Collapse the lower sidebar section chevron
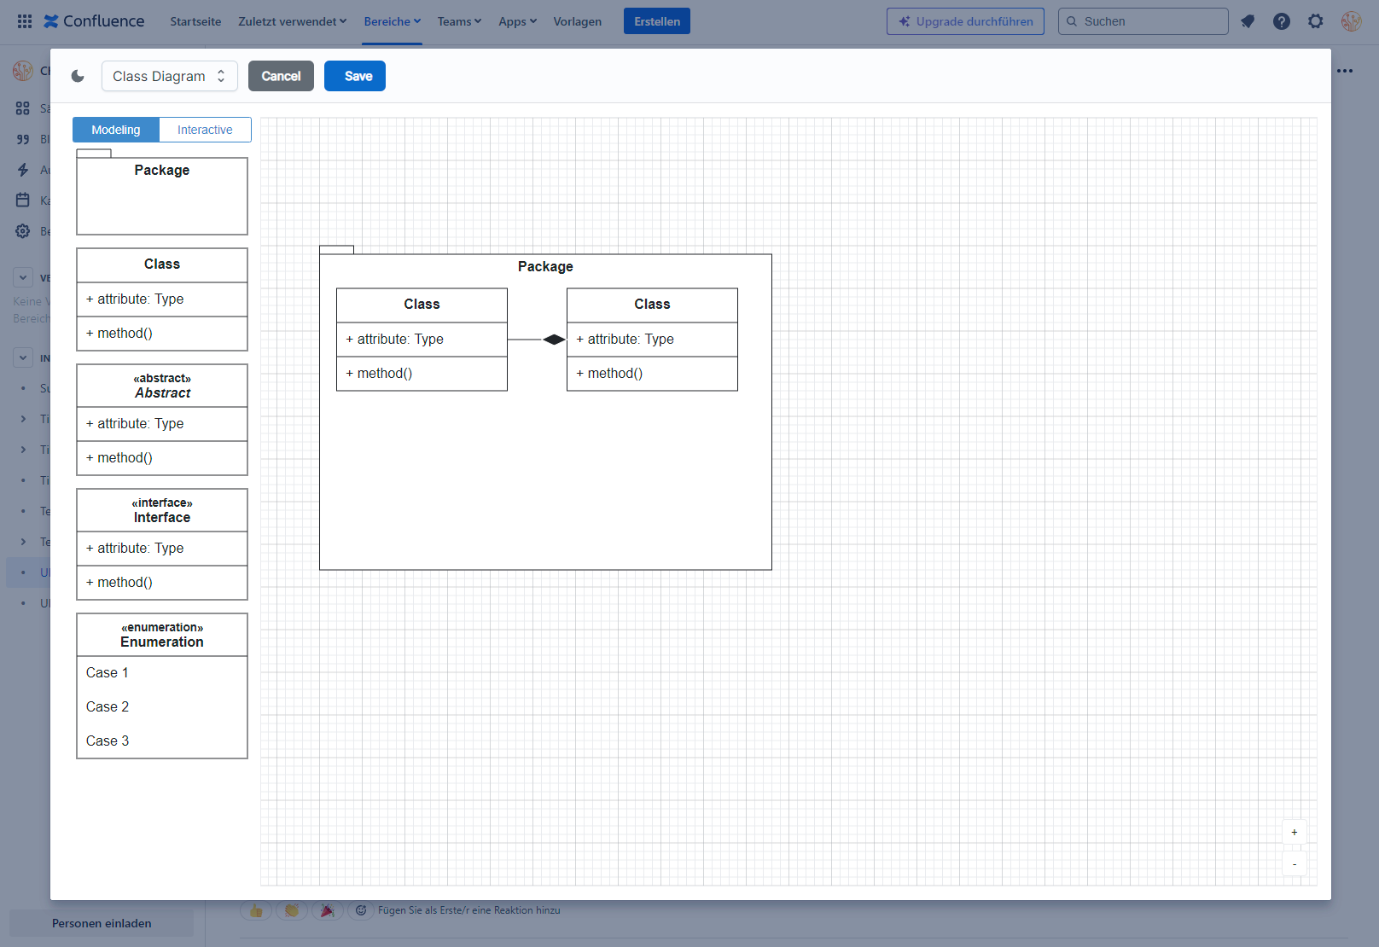 click(x=23, y=357)
